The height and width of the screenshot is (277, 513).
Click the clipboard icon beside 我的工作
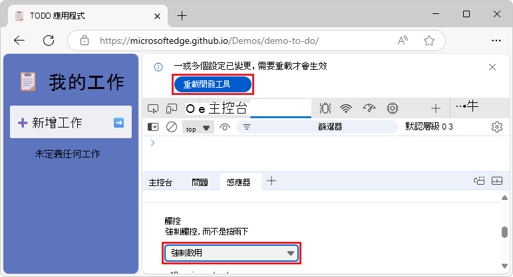[28, 81]
